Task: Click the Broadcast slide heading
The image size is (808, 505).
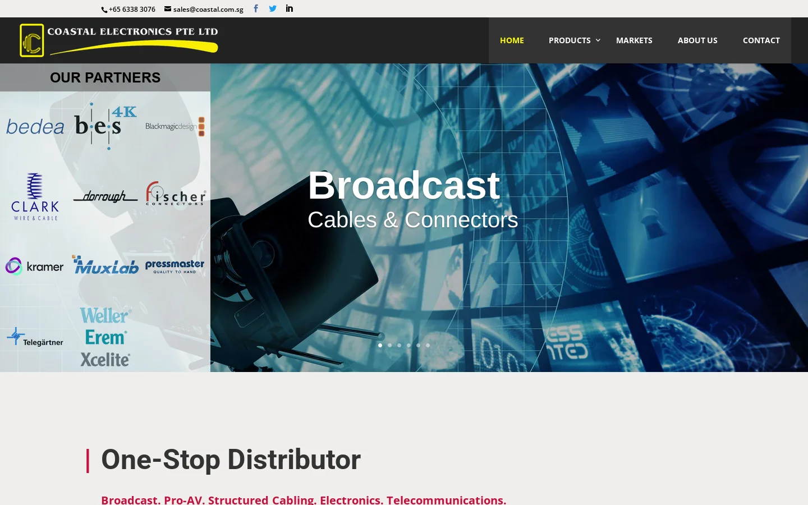Action: 404,185
